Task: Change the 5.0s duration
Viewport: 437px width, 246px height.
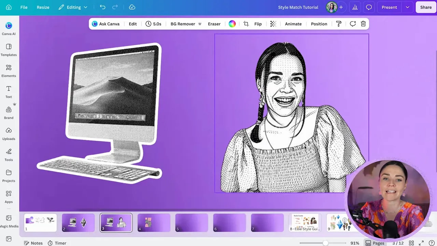Action: click(153, 24)
